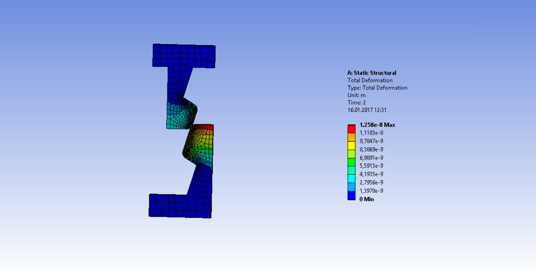
Task: Click the 16.01.2017 12:31 timestamp text
Action: click(367, 110)
